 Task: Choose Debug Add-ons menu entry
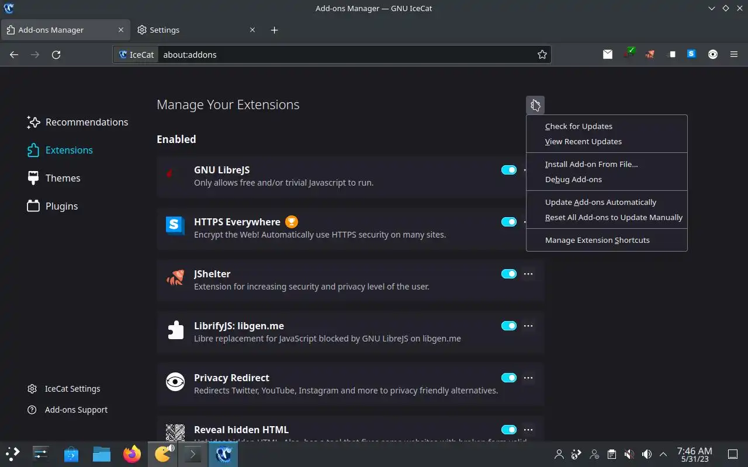point(607,179)
